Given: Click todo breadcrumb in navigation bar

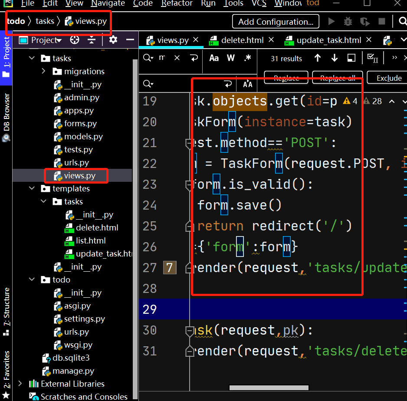Looking at the screenshot, I should click(x=16, y=21).
